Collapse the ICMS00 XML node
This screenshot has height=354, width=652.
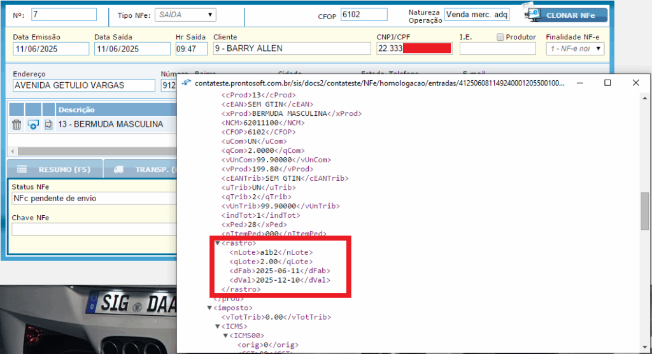tap(225, 336)
